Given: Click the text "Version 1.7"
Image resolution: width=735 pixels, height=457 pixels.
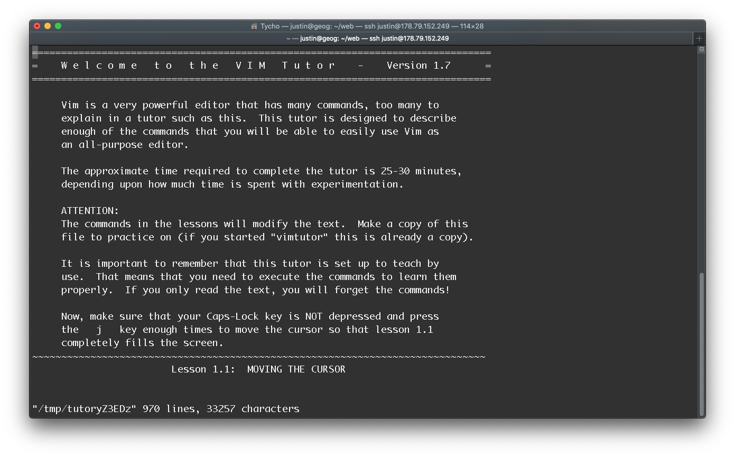Looking at the screenshot, I should [x=418, y=66].
